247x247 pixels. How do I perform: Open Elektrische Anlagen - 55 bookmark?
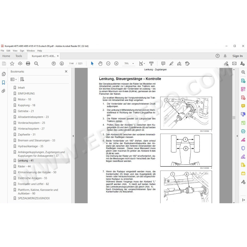point(32,178)
